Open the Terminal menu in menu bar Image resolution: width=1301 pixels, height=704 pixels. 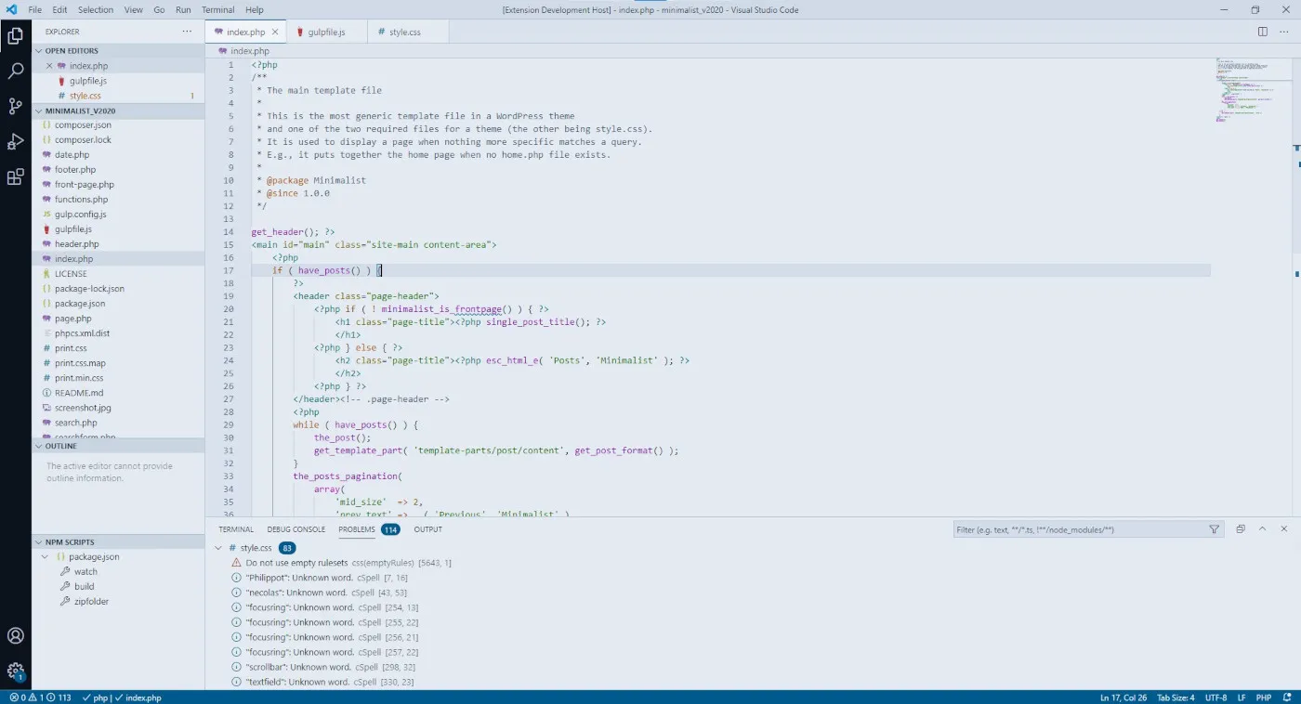pyautogui.click(x=217, y=10)
